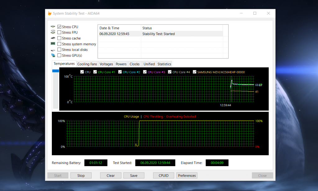This screenshot has width=318, height=191.
Task: Enable Stress local disks checkbox
Action: 59,49
